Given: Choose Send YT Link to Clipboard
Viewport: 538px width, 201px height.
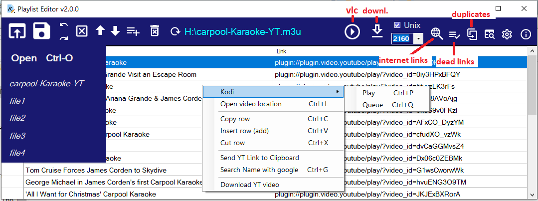Looking at the screenshot, I should [x=273, y=158].
